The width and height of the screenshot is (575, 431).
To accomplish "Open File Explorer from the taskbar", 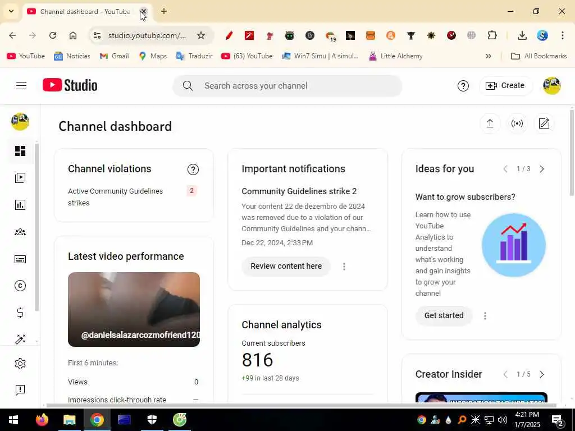I will pyautogui.click(x=69, y=420).
